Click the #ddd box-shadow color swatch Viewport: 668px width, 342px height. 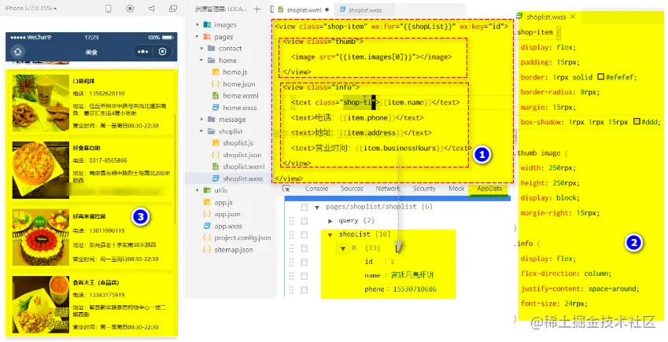(x=637, y=122)
